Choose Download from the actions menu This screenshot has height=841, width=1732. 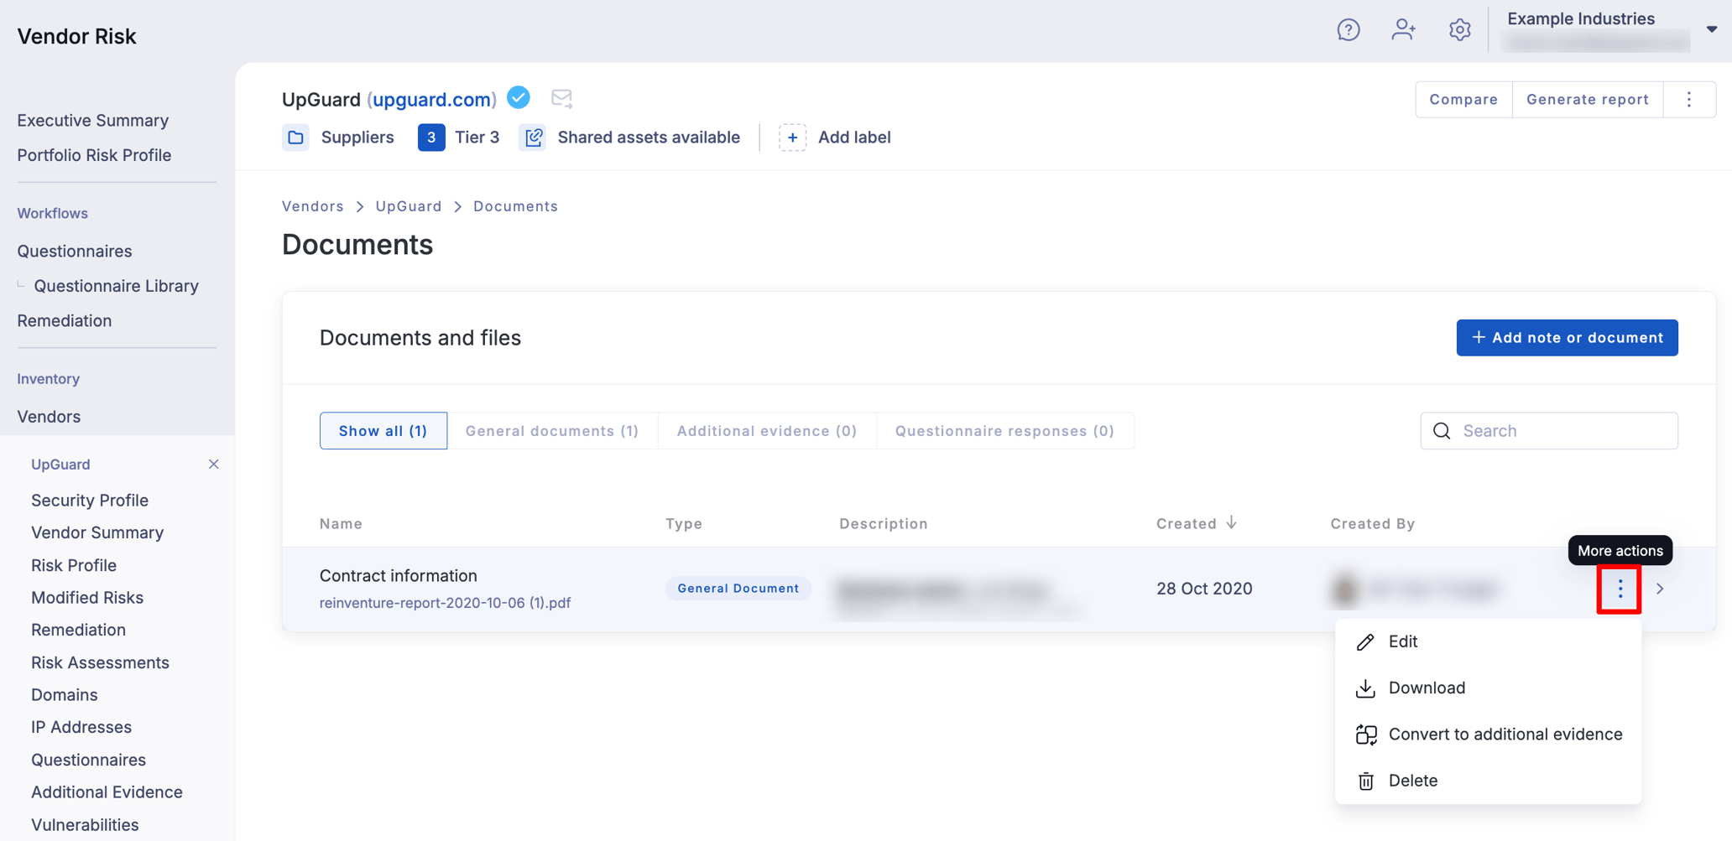pos(1488,688)
